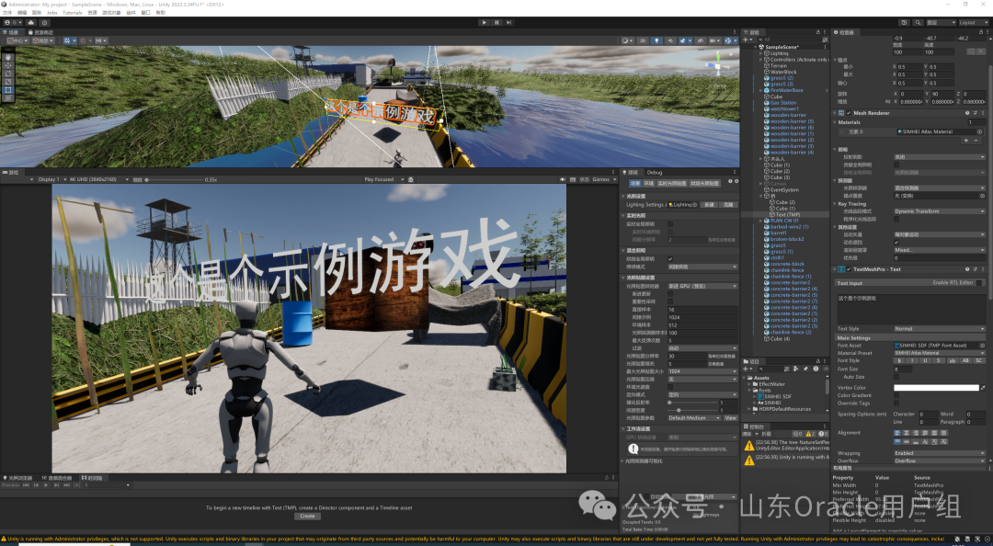Toggle the TextMeshPro - Text component checkbox
The height and width of the screenshot is (546, 993).
pos(849,269)
